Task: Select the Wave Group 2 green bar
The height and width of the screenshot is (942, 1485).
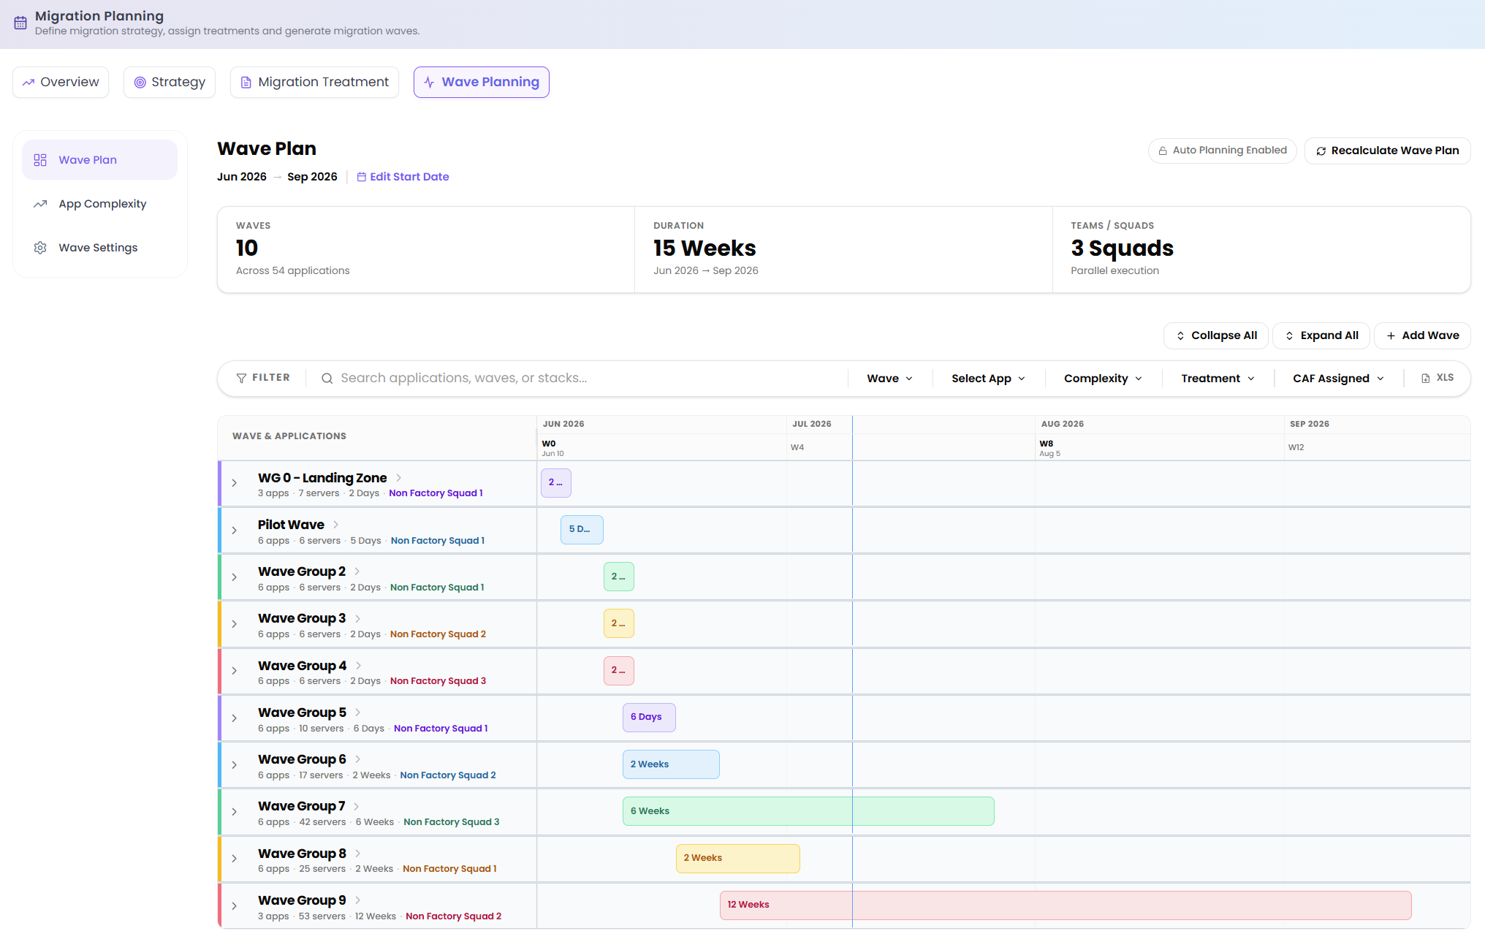Action: (619, 577)
